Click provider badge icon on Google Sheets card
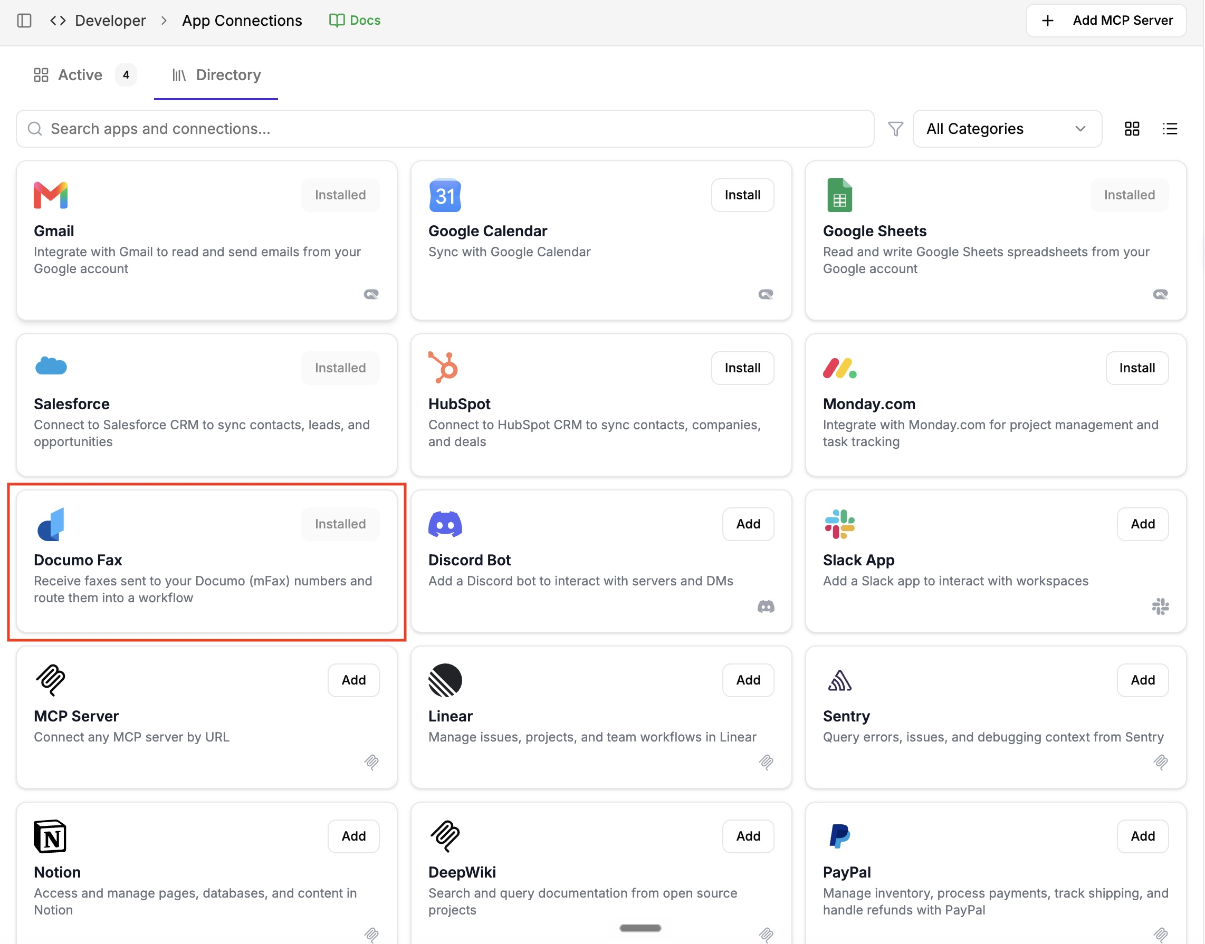The width and height of the screenshot is (1205, 944). pyautogui.click(x=1161, y=294)
